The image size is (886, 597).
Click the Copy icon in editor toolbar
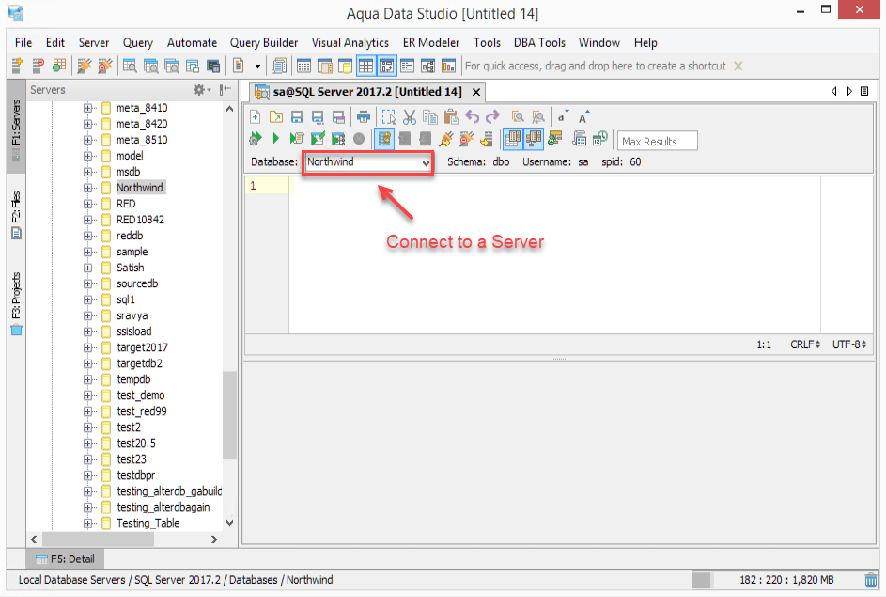[x=430, y=116]
